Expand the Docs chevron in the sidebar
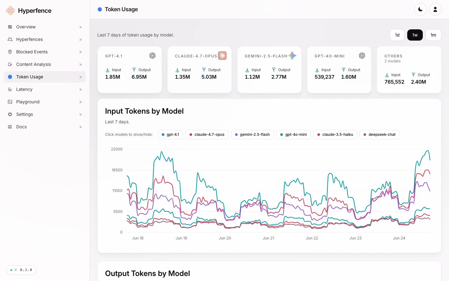This screenshot has width=449, height=281. [x=80, y=127]
